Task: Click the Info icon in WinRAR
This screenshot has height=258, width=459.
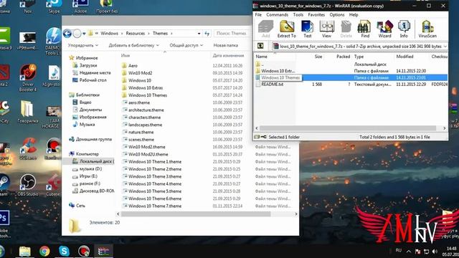Action: click(x=404, y=29)
